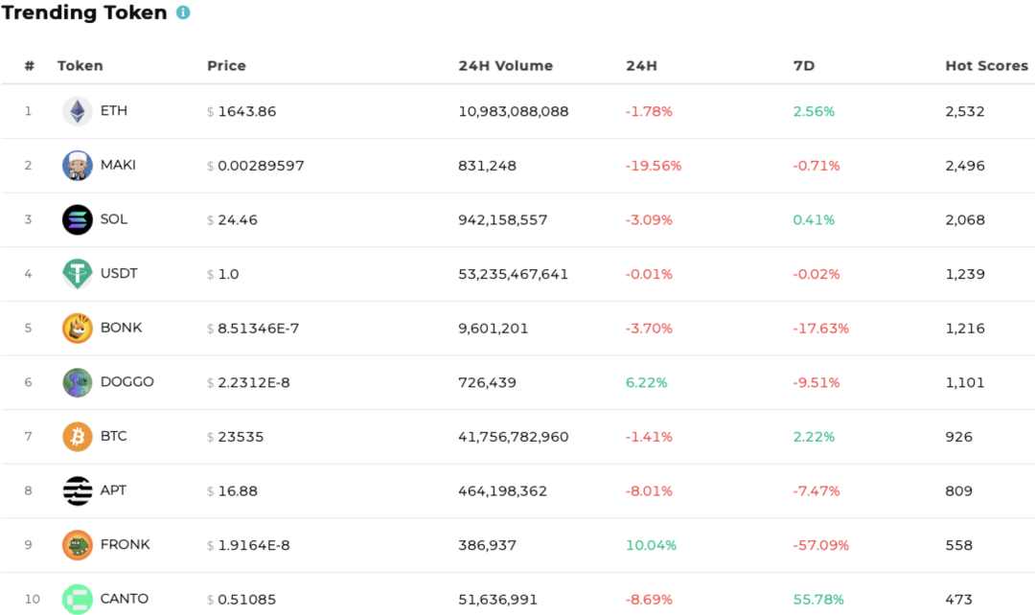Select ETH price 1643.86
The height and width of the screenshot is (615, 1035).
[x=247, y=111]
